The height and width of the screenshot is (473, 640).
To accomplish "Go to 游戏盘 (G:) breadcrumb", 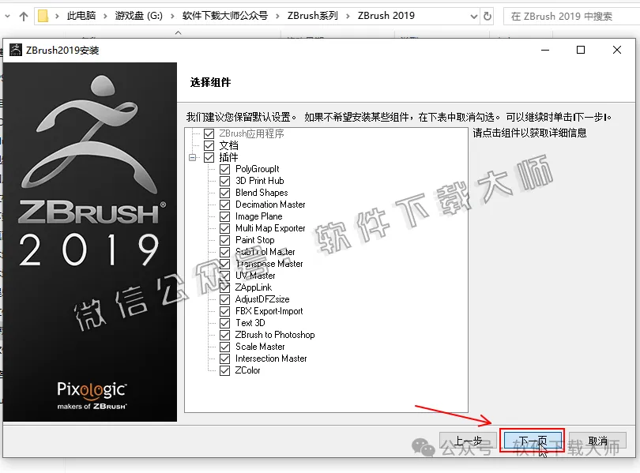I will pyautogui.click(x=138, y=16).
